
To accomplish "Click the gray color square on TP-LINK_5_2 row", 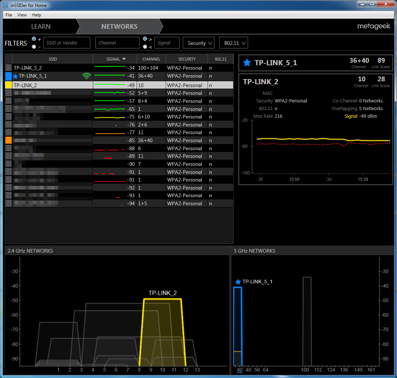I will [x=9, y=68].
